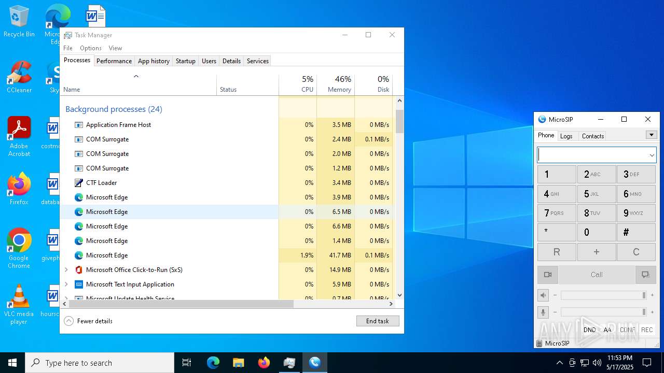664x373 pixels.
Task: Click the R redial button
Action: pyautogui.click(x=557, y=252)
